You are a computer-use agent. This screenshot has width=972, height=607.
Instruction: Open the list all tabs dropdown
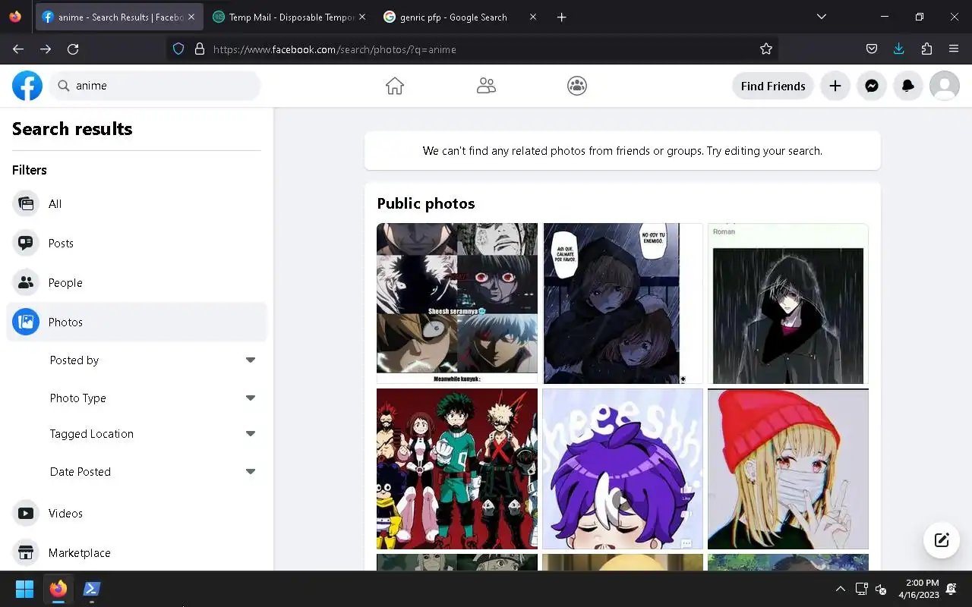coord(821,17)
